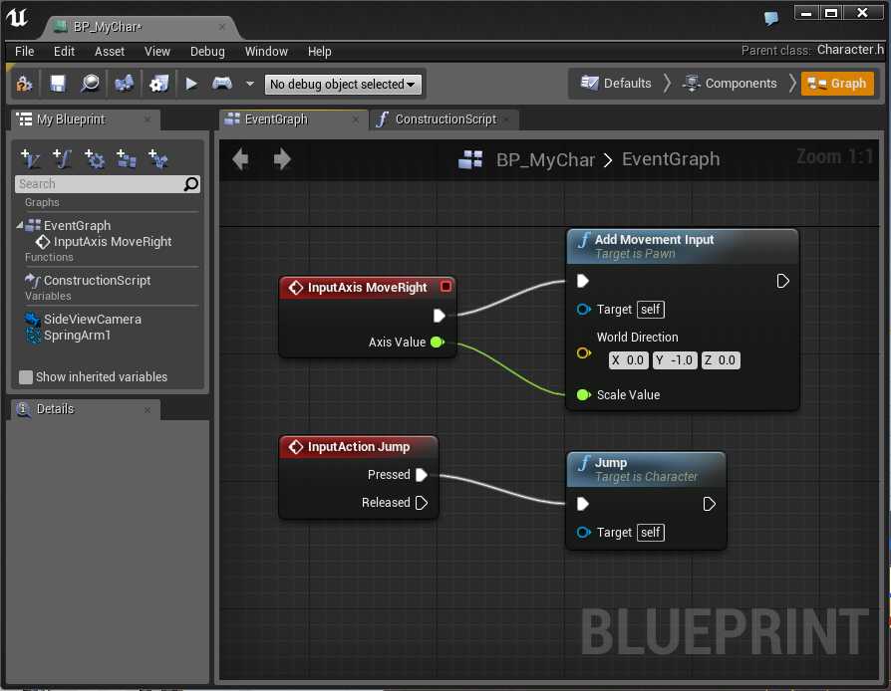Close the Details panel tab
This screenshot has height=691, width=891.
coord(148,409)
